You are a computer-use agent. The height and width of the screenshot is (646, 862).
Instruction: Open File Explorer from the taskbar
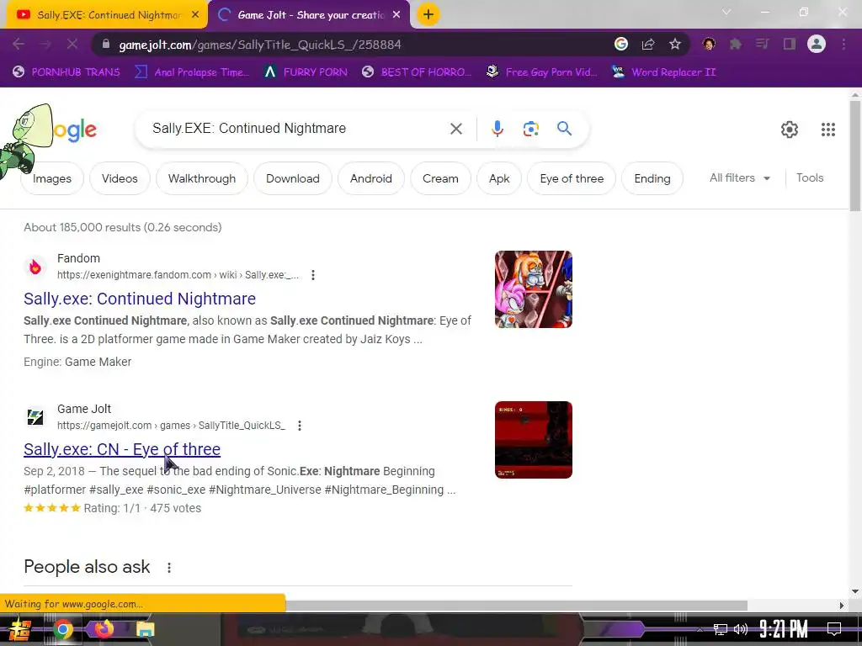click(x=146, y=629)
